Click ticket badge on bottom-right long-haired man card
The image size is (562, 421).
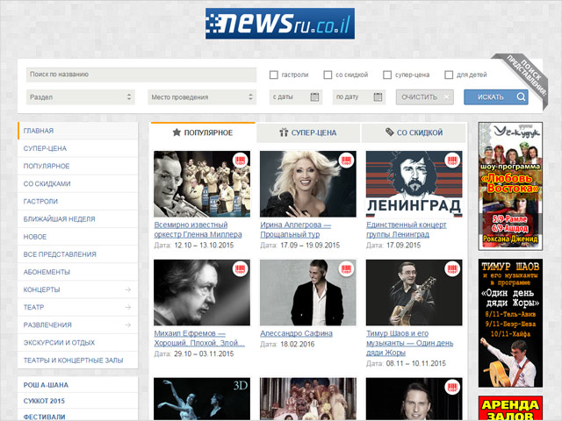pos(452,388)
